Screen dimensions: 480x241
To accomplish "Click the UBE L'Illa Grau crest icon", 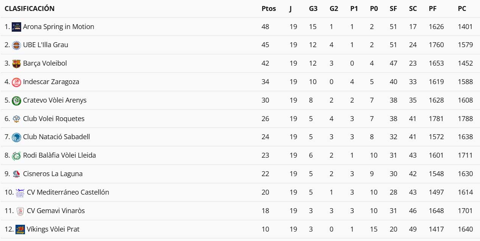I will [16, 45].
